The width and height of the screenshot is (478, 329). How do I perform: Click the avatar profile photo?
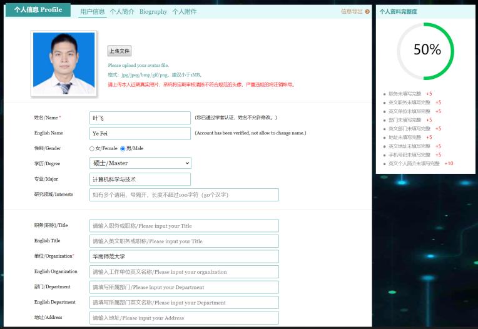tap(64, 63)
